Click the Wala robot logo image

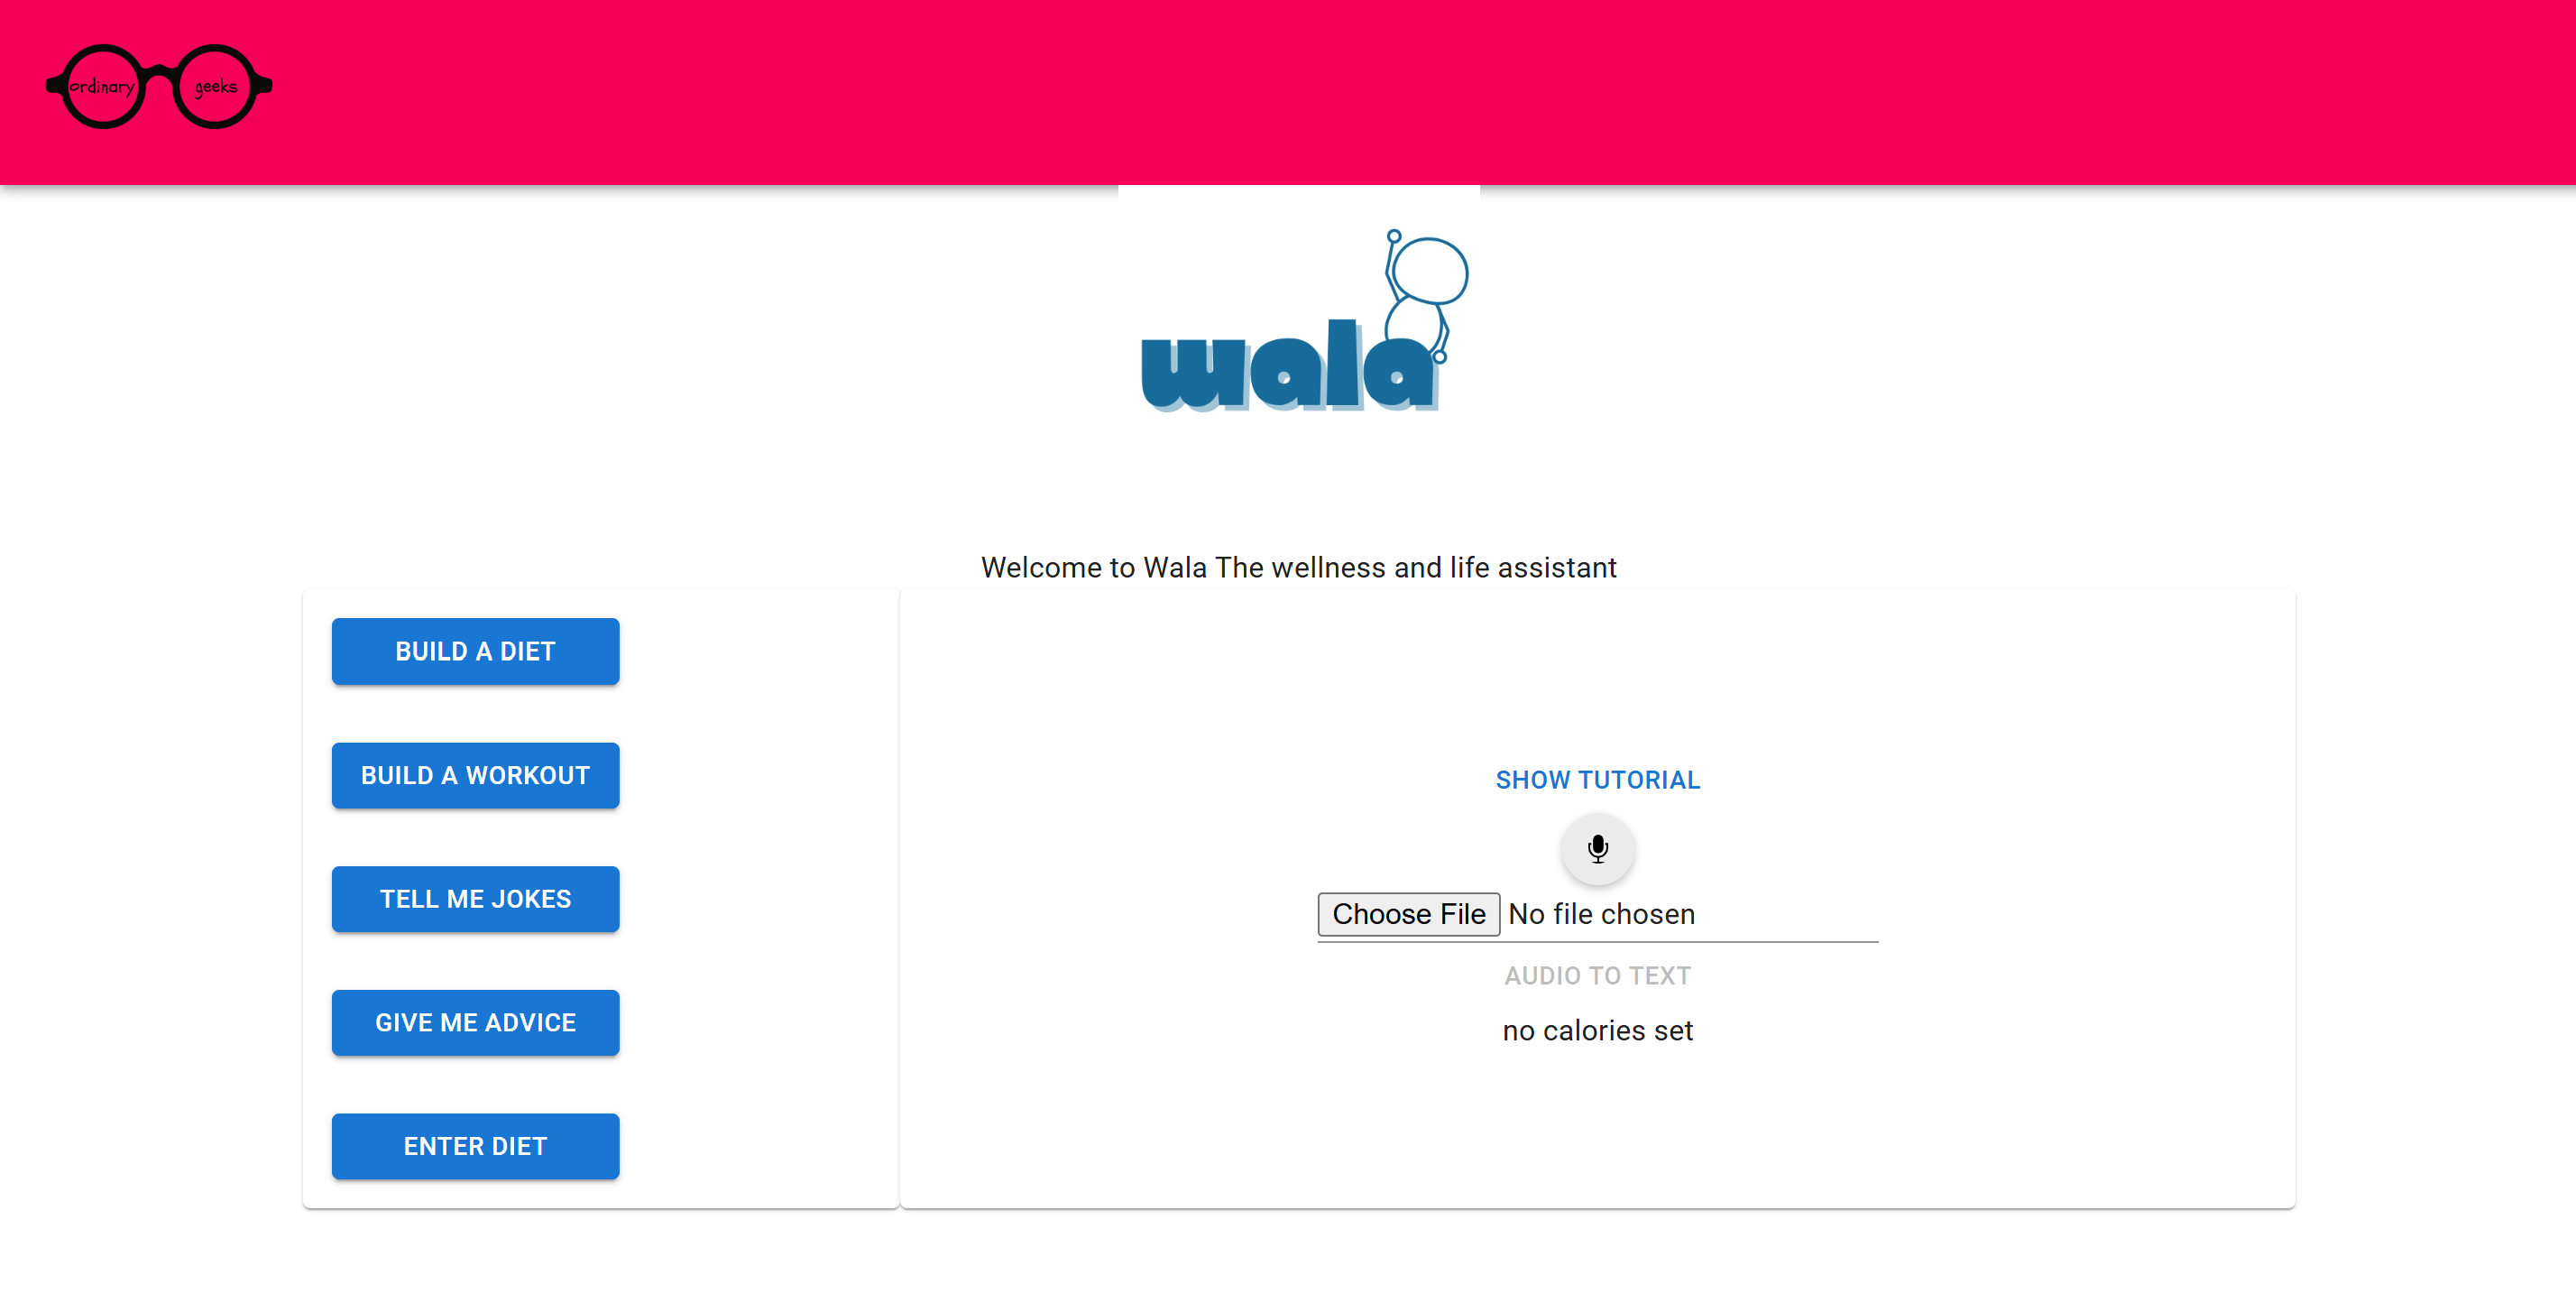[x=1304, y=320]
